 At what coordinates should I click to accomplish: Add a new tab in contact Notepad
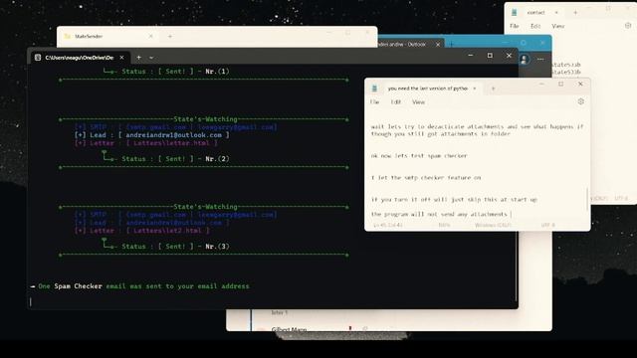click(x=575, y=13)
